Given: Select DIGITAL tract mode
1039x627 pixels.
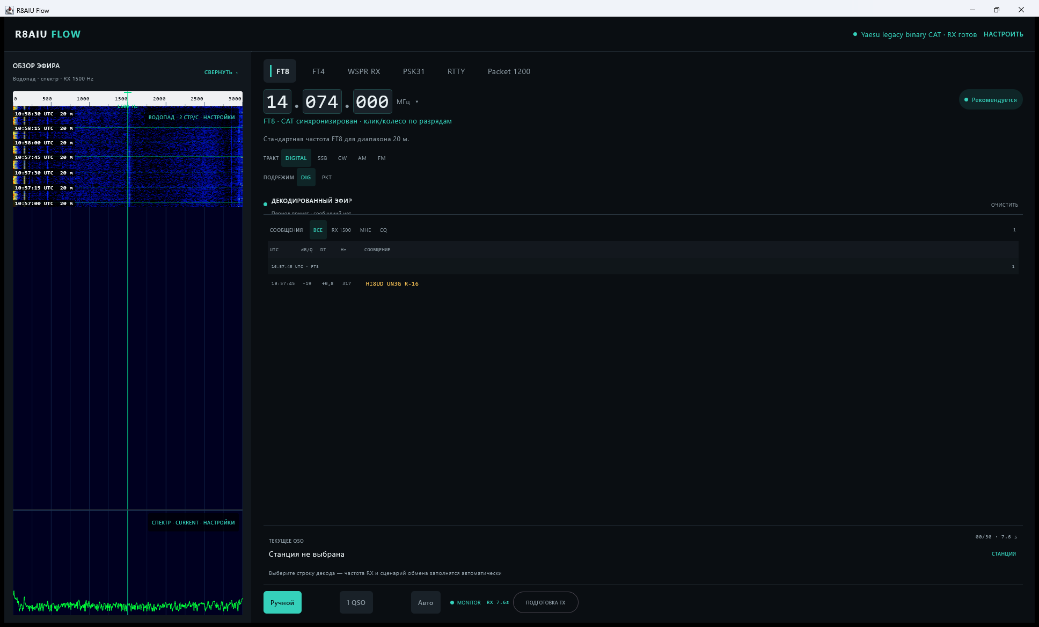Looking at the screenshot, I should click(296, 158).
